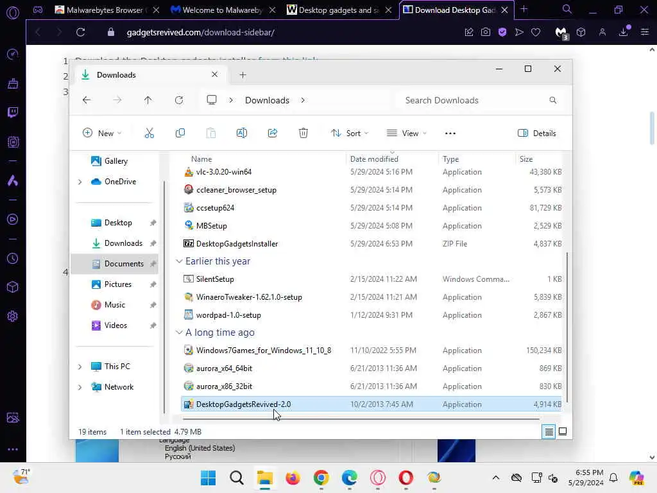The width and height of the screenshot is (657, 493).
Task: Click the Delete trash icon in File Explorer
Action: [303, 134]
